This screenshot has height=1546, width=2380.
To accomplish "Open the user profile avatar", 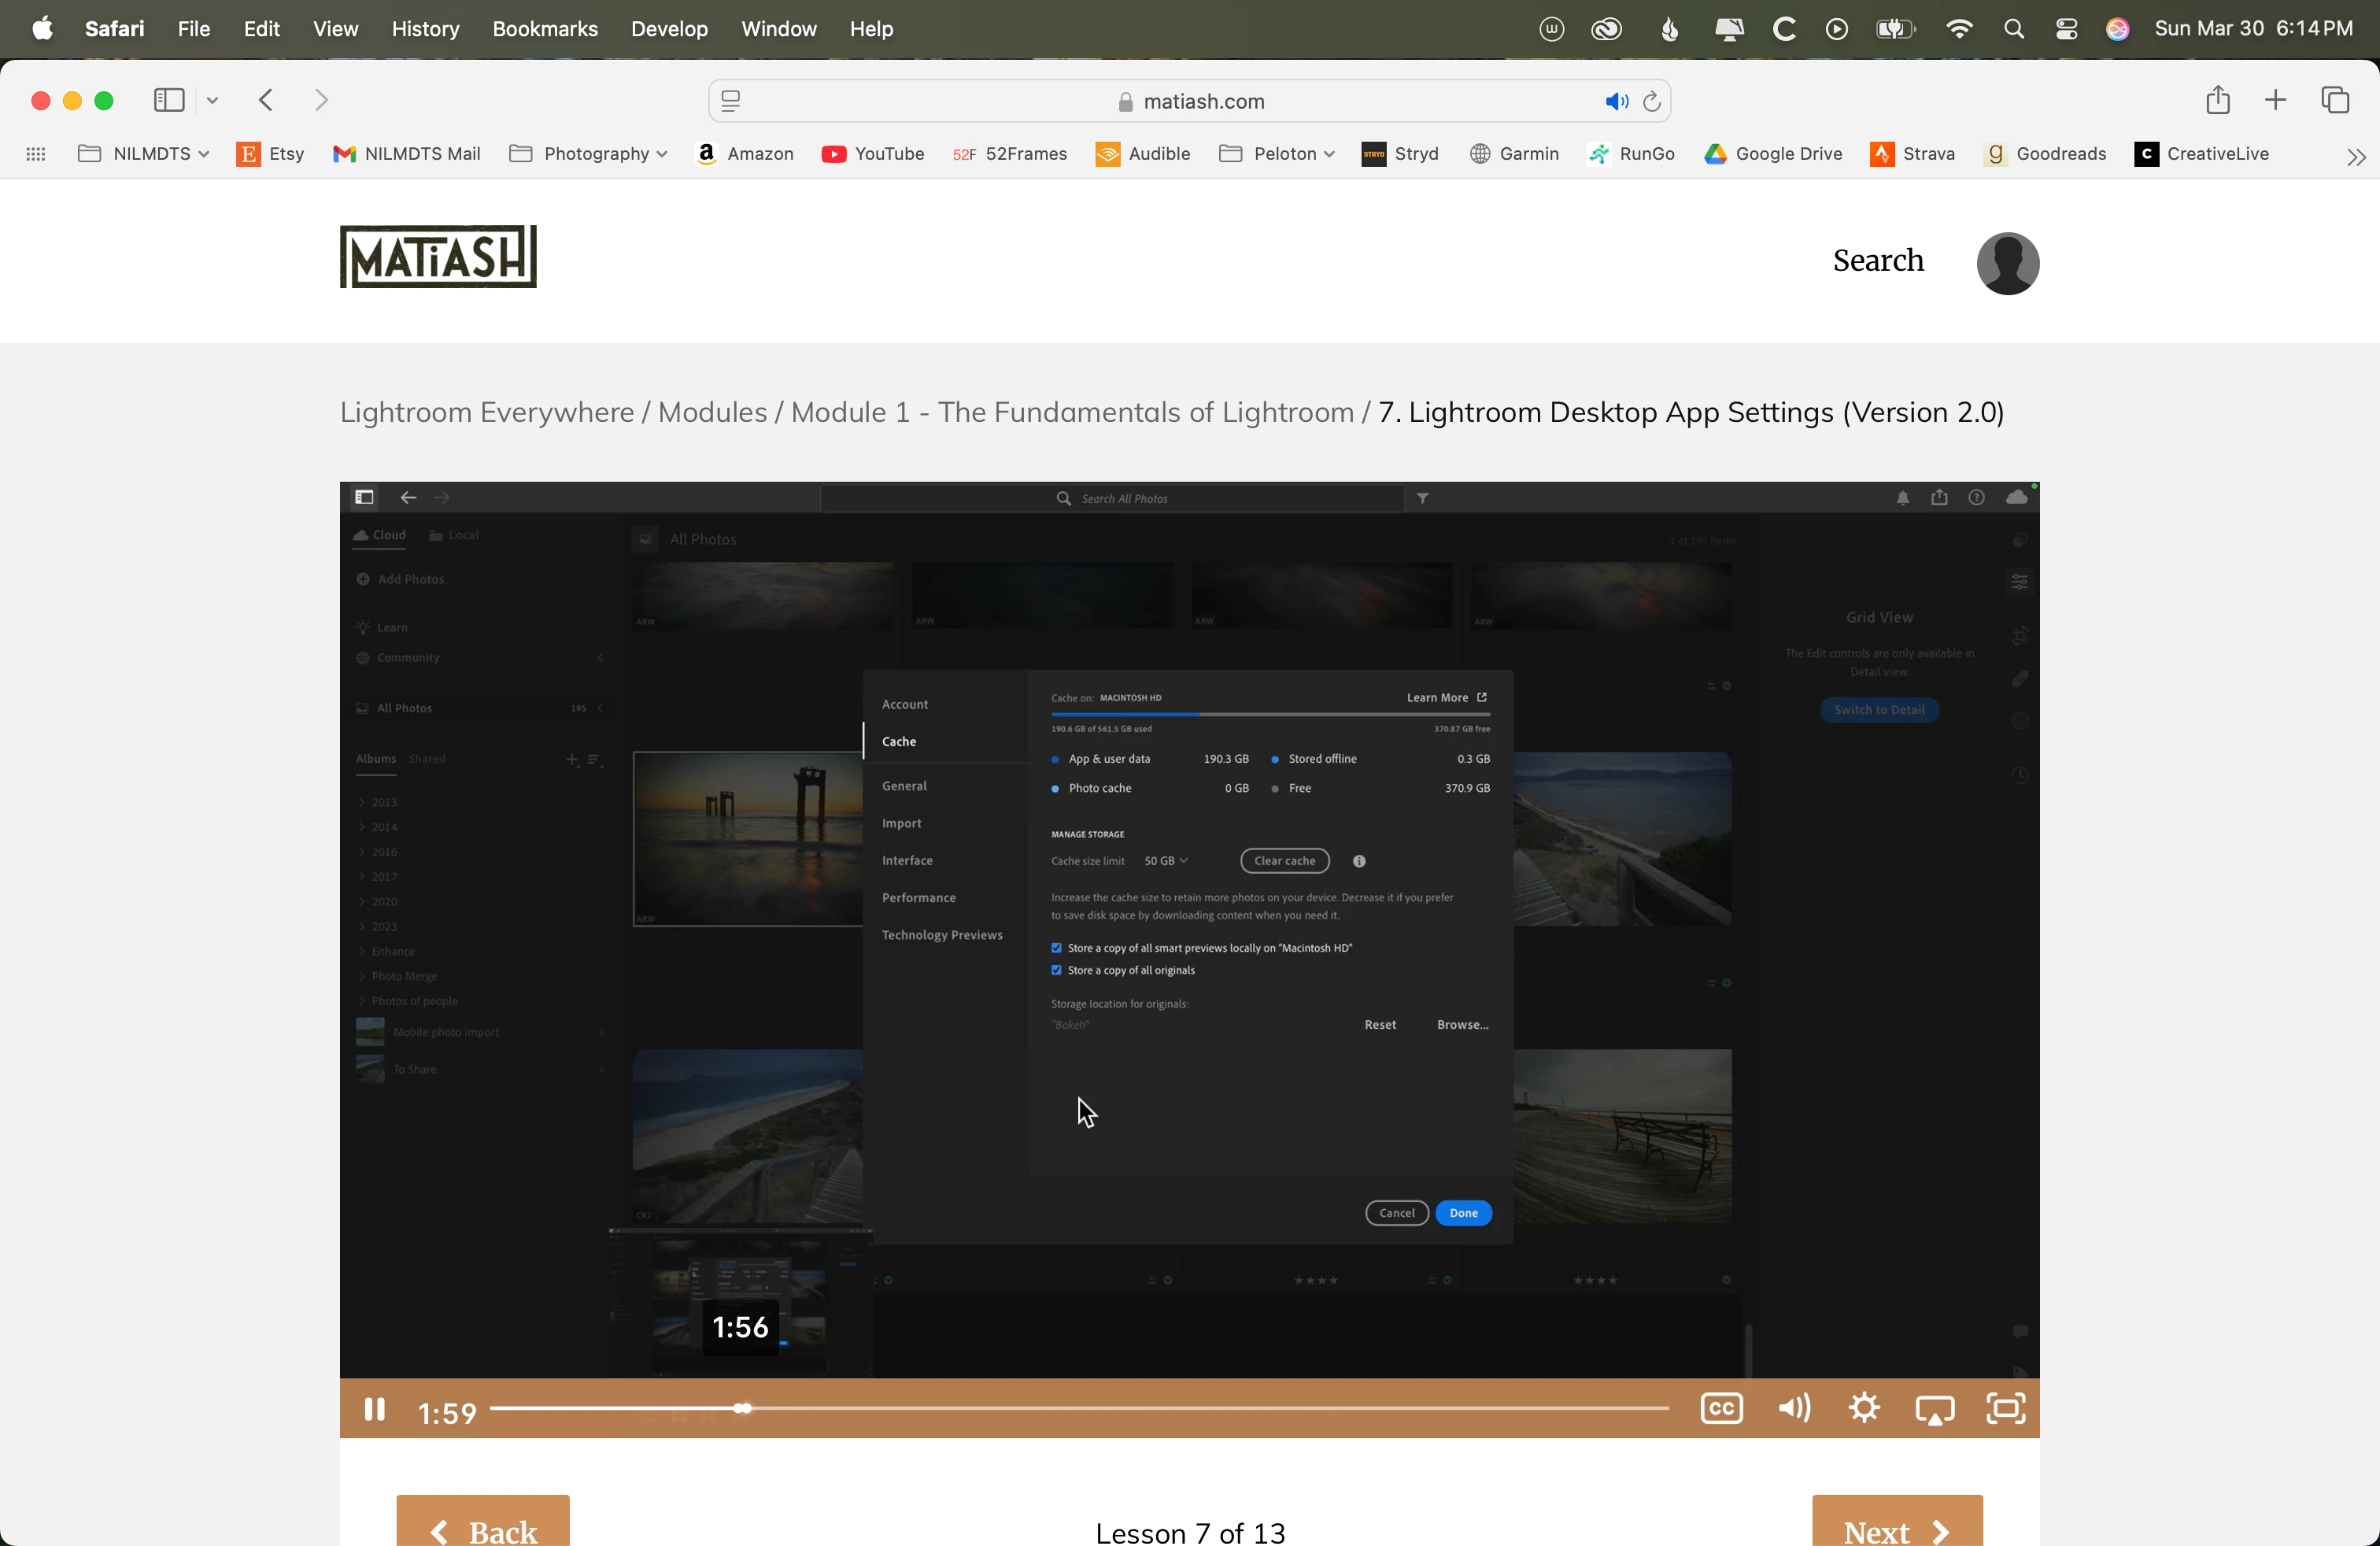I will (2007, 263).
